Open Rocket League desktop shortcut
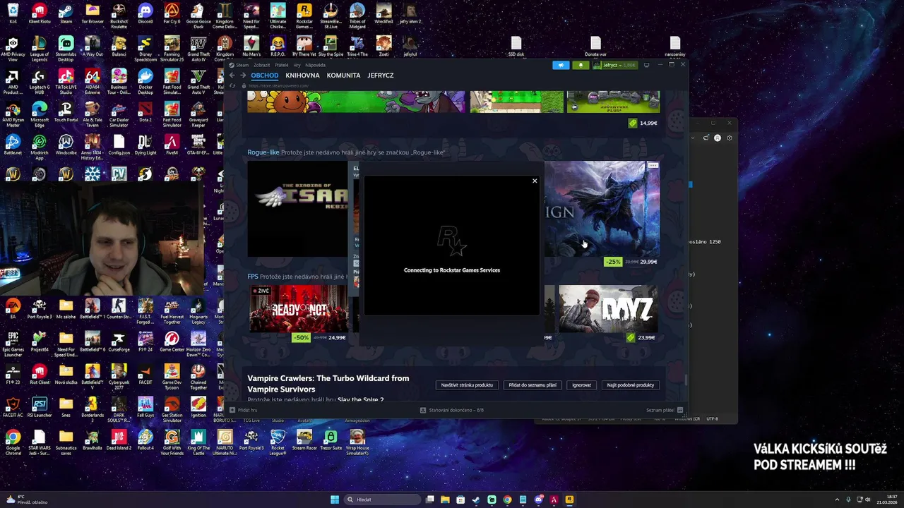 (x=278, y=442)
